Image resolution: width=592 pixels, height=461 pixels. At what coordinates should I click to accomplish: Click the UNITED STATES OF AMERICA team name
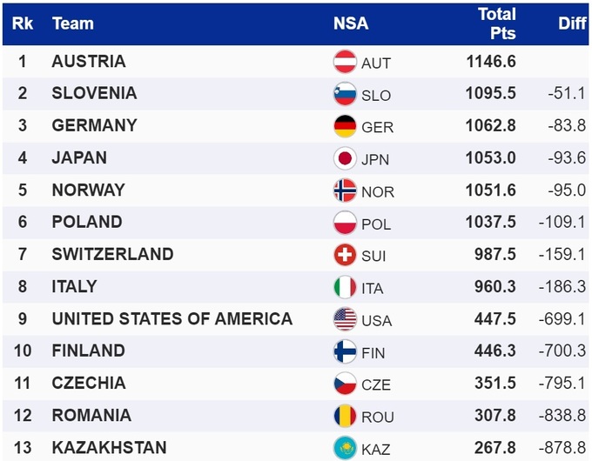point(172,318)
